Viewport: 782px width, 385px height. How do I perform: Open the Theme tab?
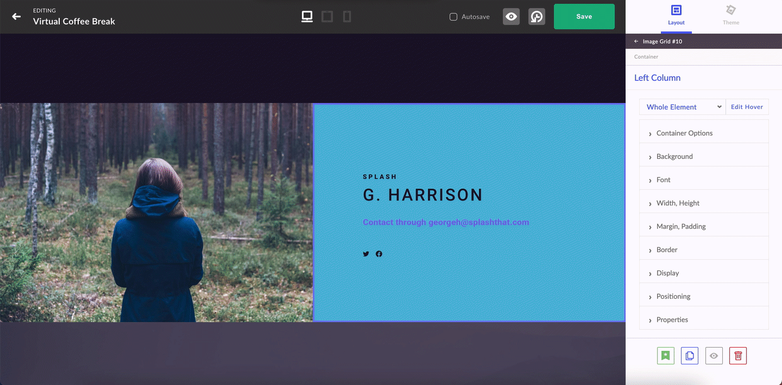click(x=731, y=16)
